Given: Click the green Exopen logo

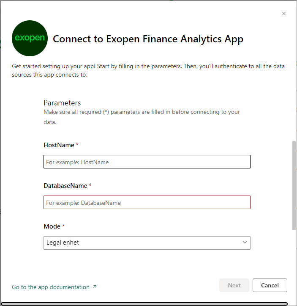Looking at the screenshot, I should click(30, 39).
